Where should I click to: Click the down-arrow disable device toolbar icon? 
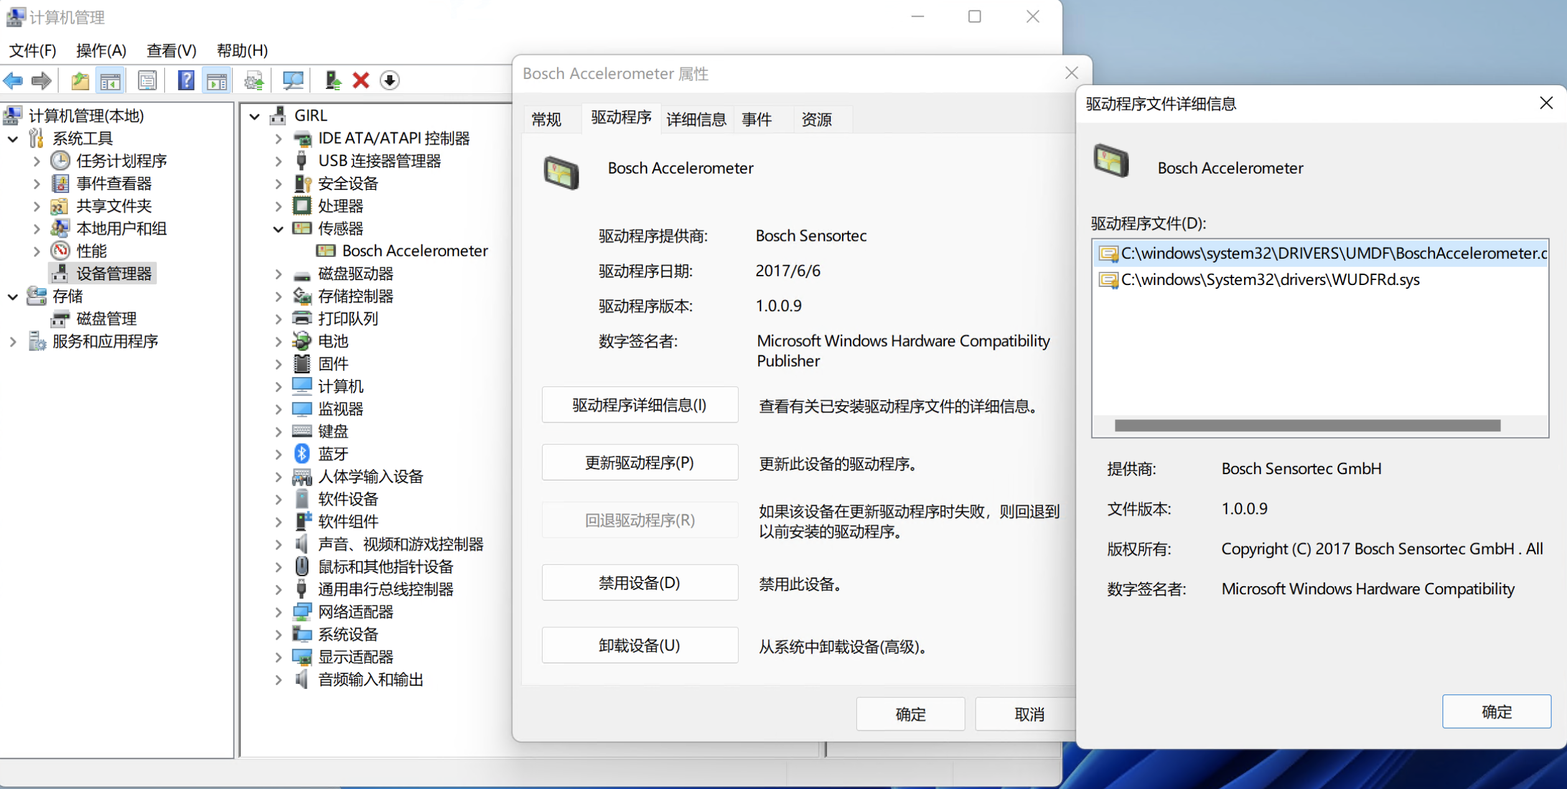pos(390,80)
